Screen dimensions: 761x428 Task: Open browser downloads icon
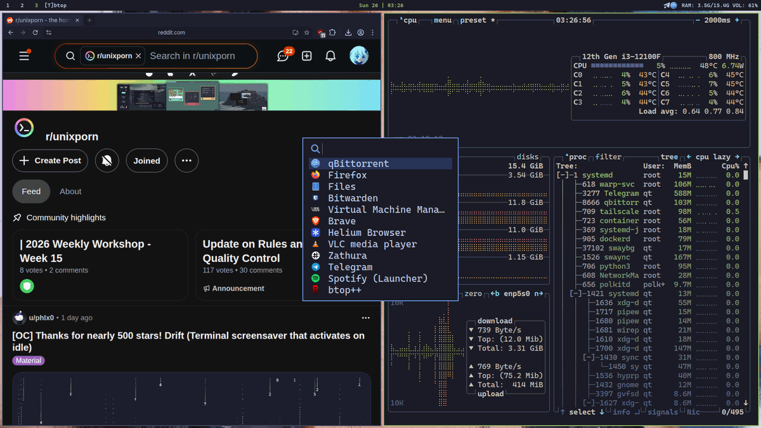pyautogui.click(x=348, y=32)
